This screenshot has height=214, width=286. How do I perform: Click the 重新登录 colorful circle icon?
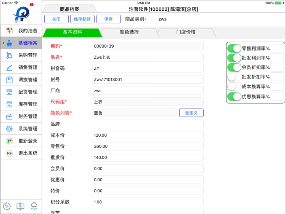click(x=9, y=141)
